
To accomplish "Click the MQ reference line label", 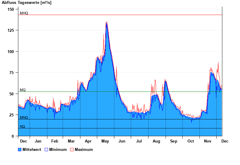I will click(23, 90).
